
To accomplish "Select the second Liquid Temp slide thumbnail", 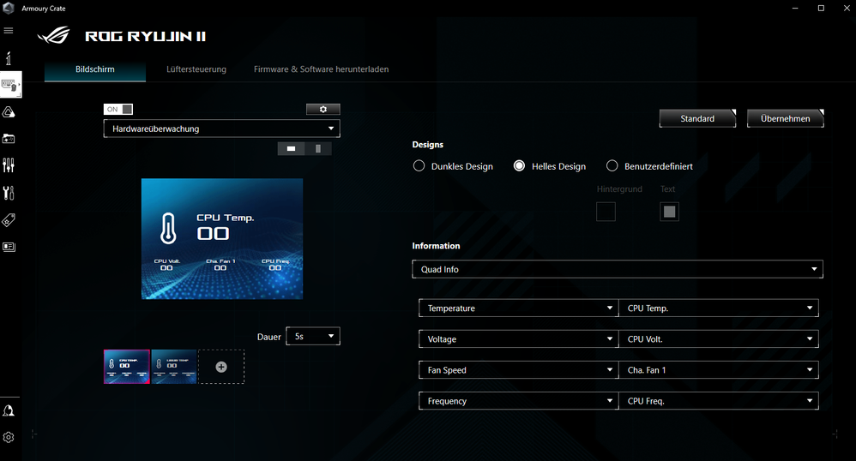I will tap(174, 367).
